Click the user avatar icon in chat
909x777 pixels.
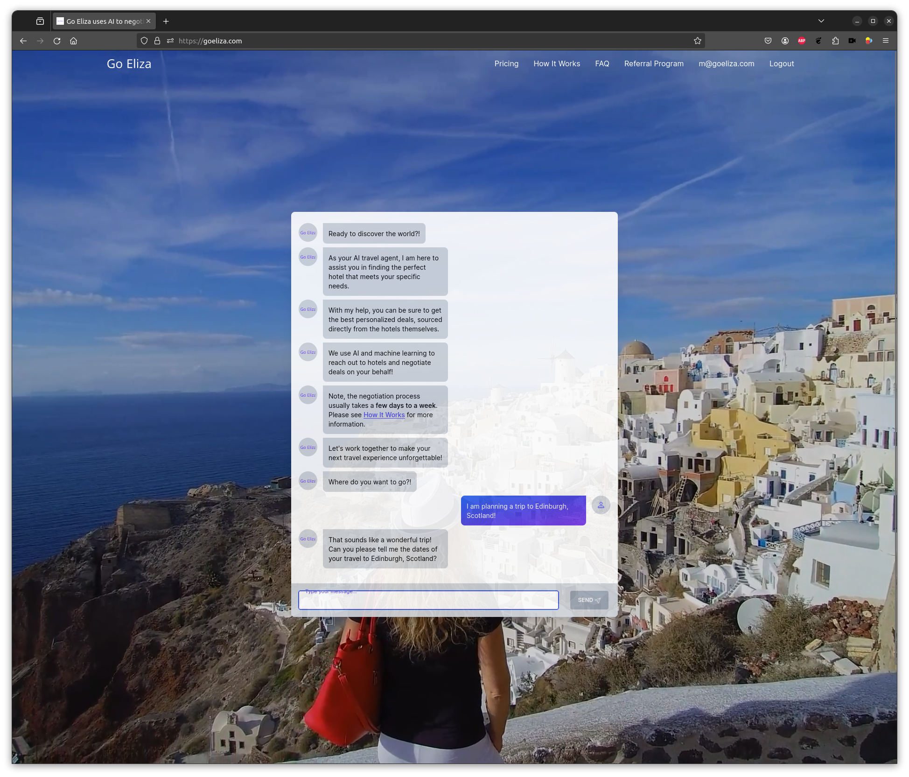(601, 505)
